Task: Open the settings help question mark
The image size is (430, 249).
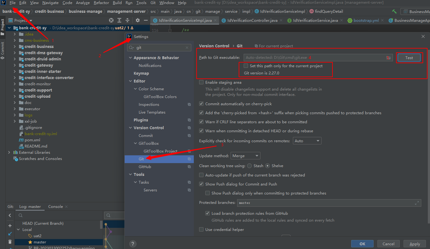Action: (x=133, y=244)
